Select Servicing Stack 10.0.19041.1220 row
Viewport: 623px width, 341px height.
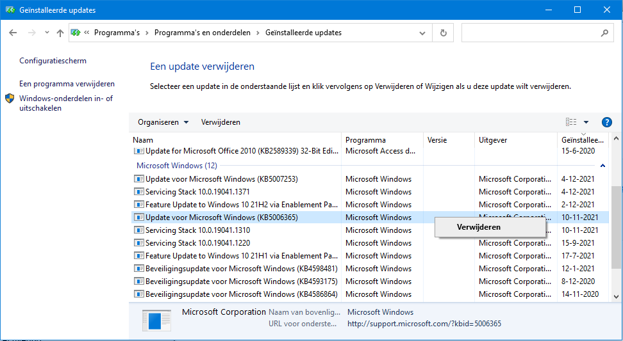coord(370,243)
